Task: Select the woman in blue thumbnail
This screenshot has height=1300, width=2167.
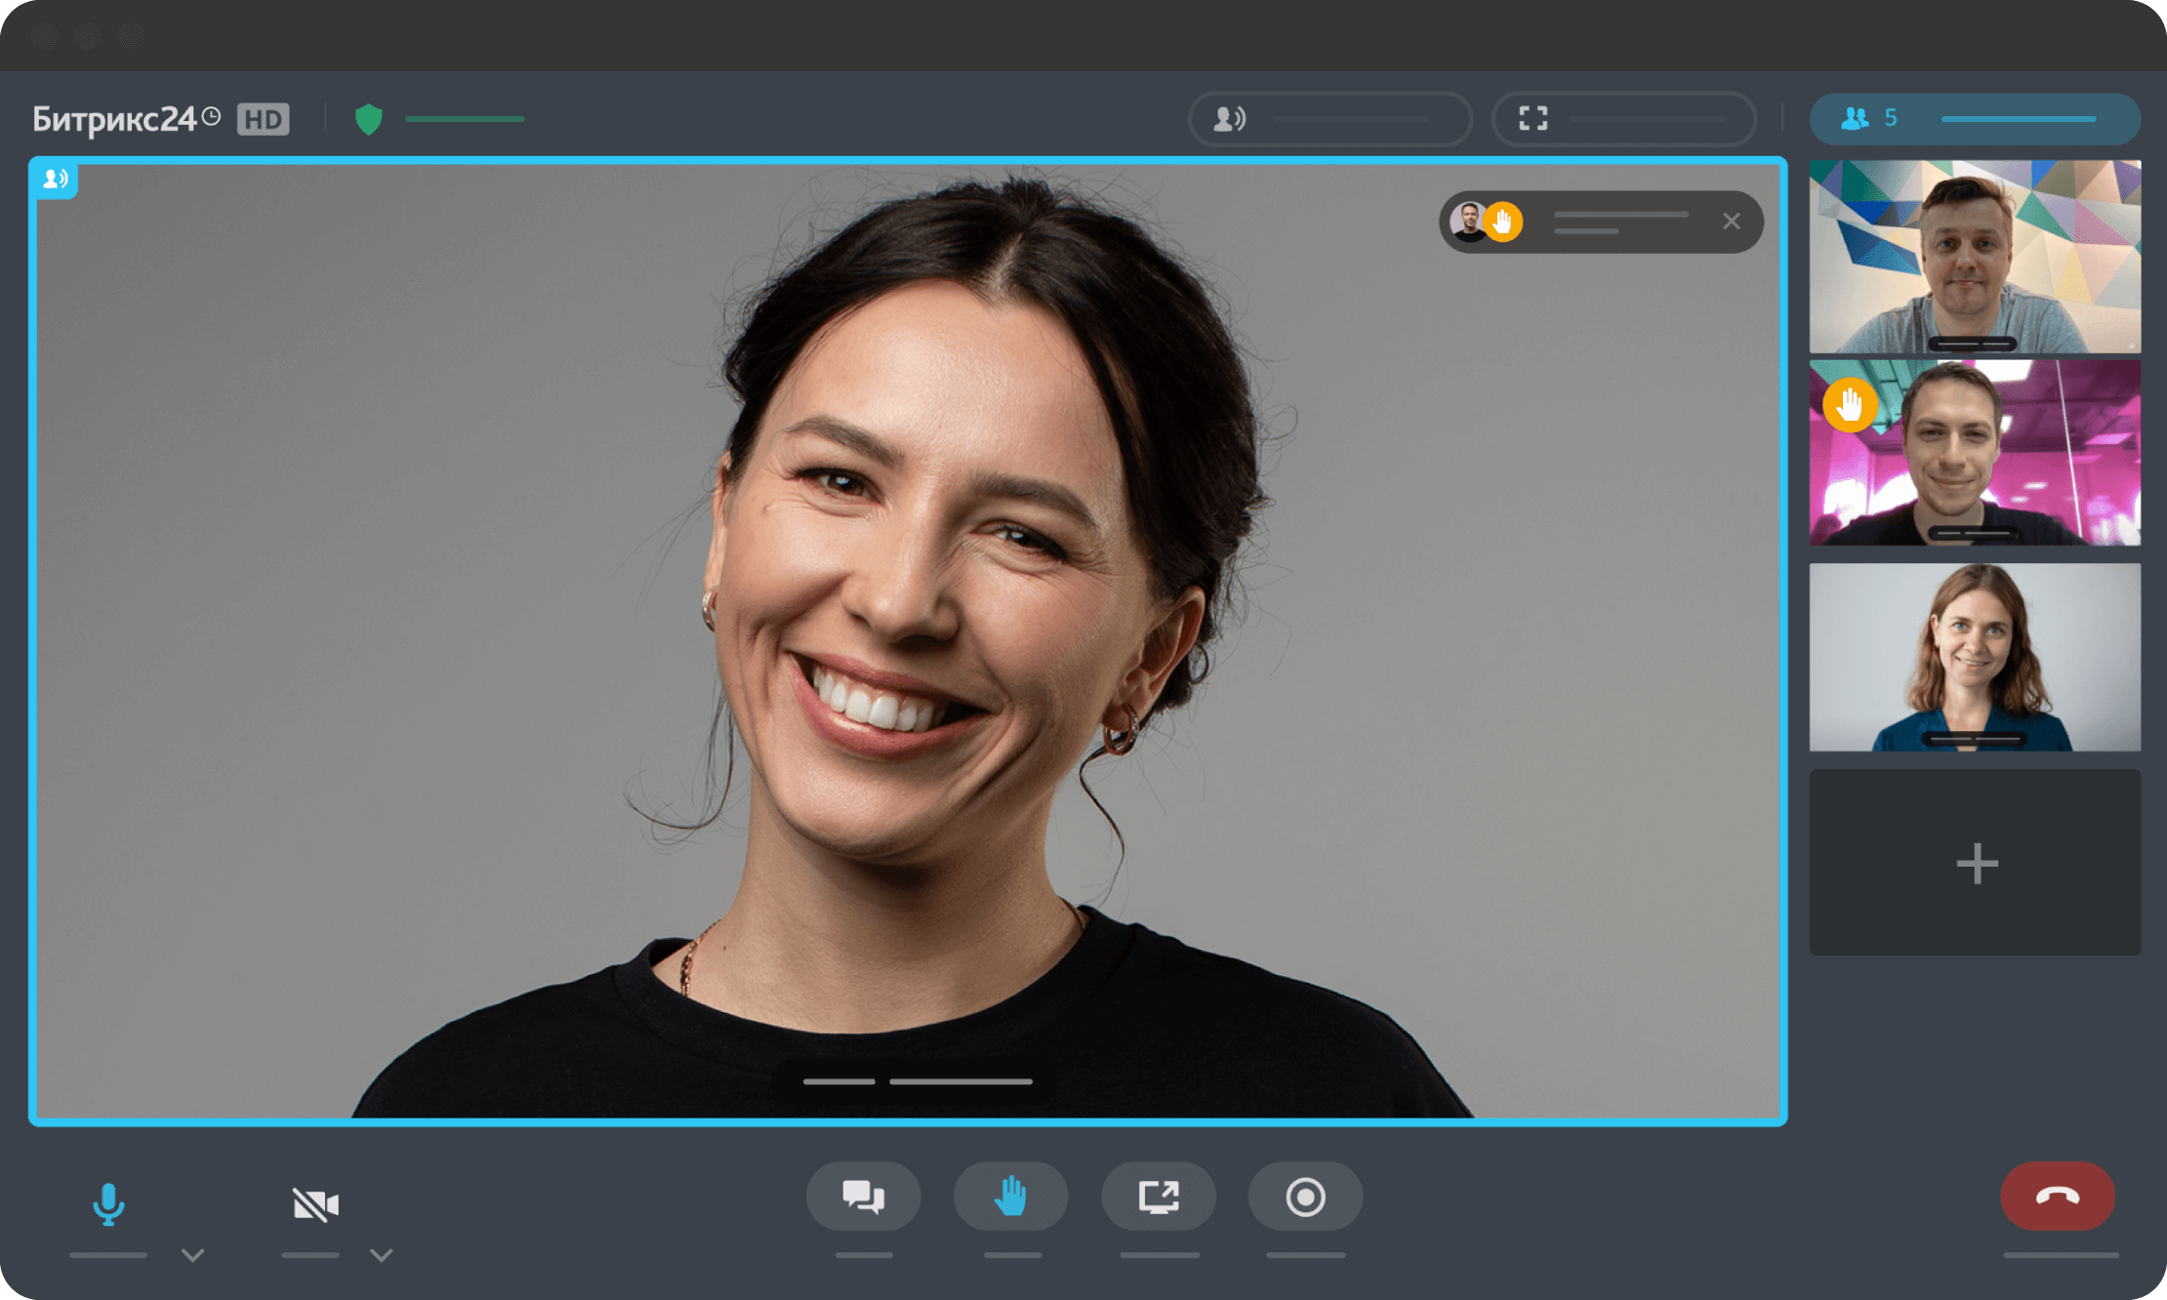Action: pyautogui.click(x=1975, y=656)
